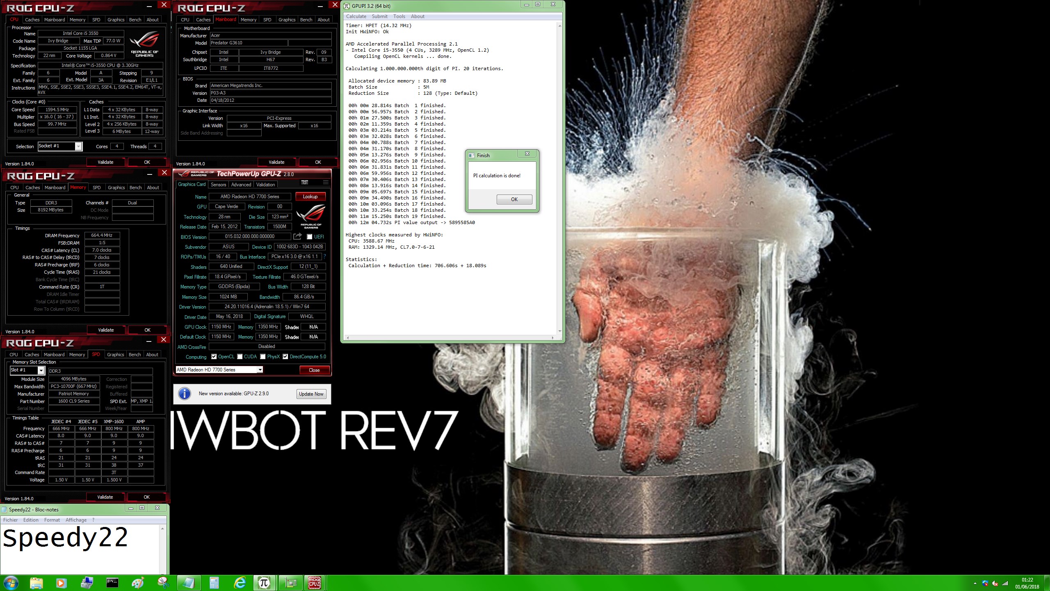
Task: Click the DRAM Frequency 664.4 MHz value
Action: pyautogui.click(x=102, y=235)
